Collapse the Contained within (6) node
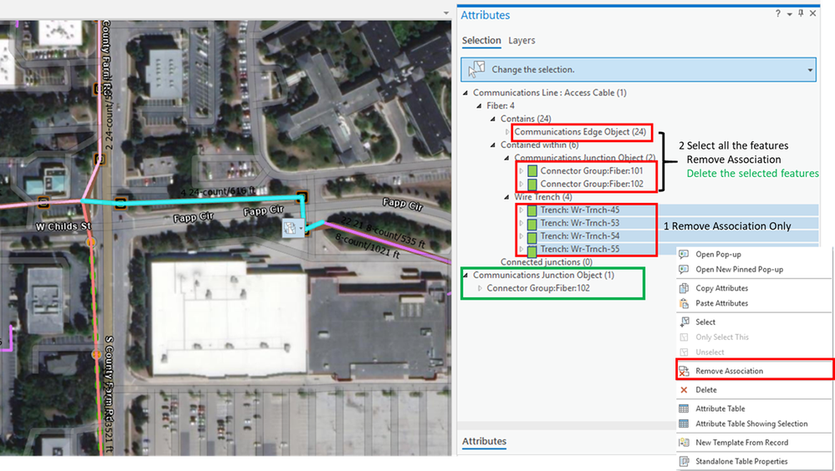Image resolution: width=835 pixels, height=471 pixels. click(492, 144)
